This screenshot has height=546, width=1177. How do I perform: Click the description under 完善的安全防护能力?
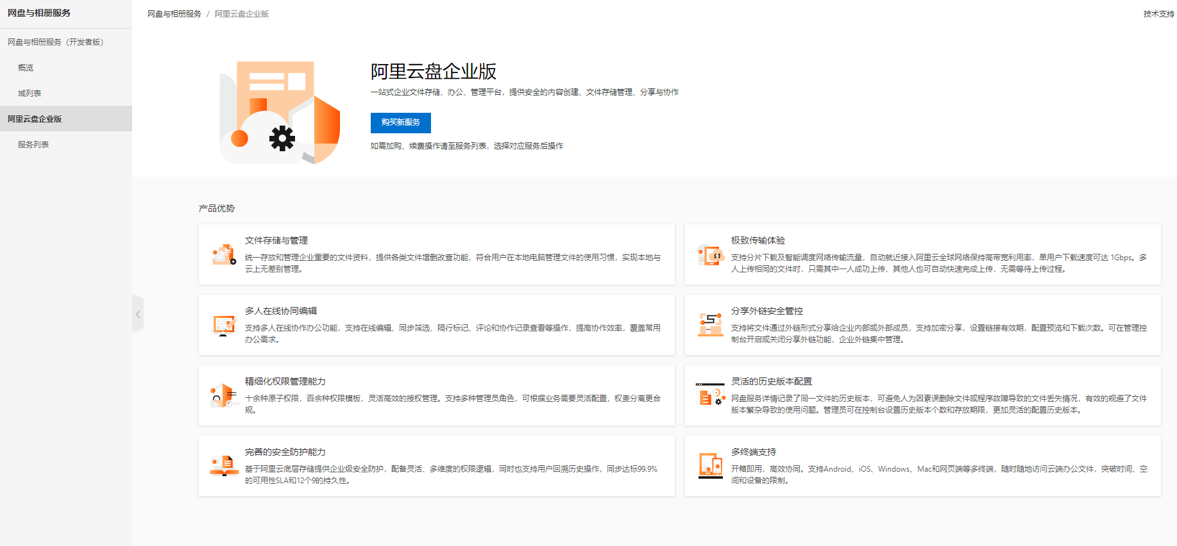tap(452, 475)
